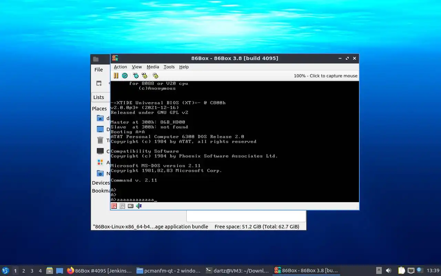Click the Devices header in the sidebar
The image size is (441, 276).
[x=101, y=183]
